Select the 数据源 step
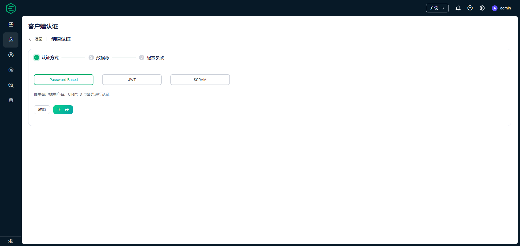The width and height of the screenshot is (520, 246). (103, 58)
